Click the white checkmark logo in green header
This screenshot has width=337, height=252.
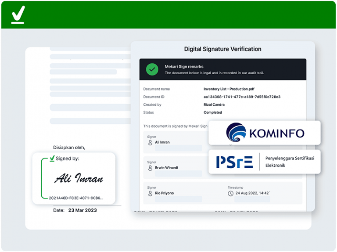[18, 15]
